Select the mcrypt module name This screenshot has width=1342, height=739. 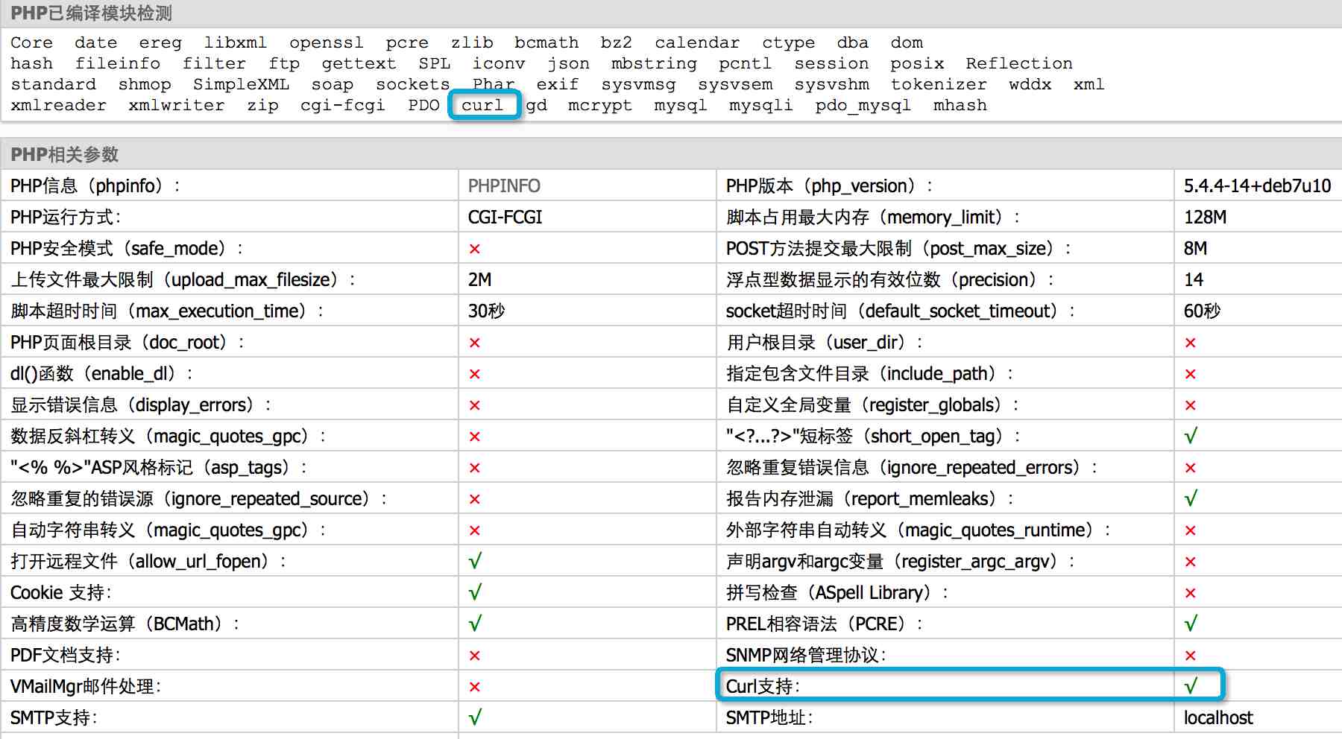tap(600, 105)
